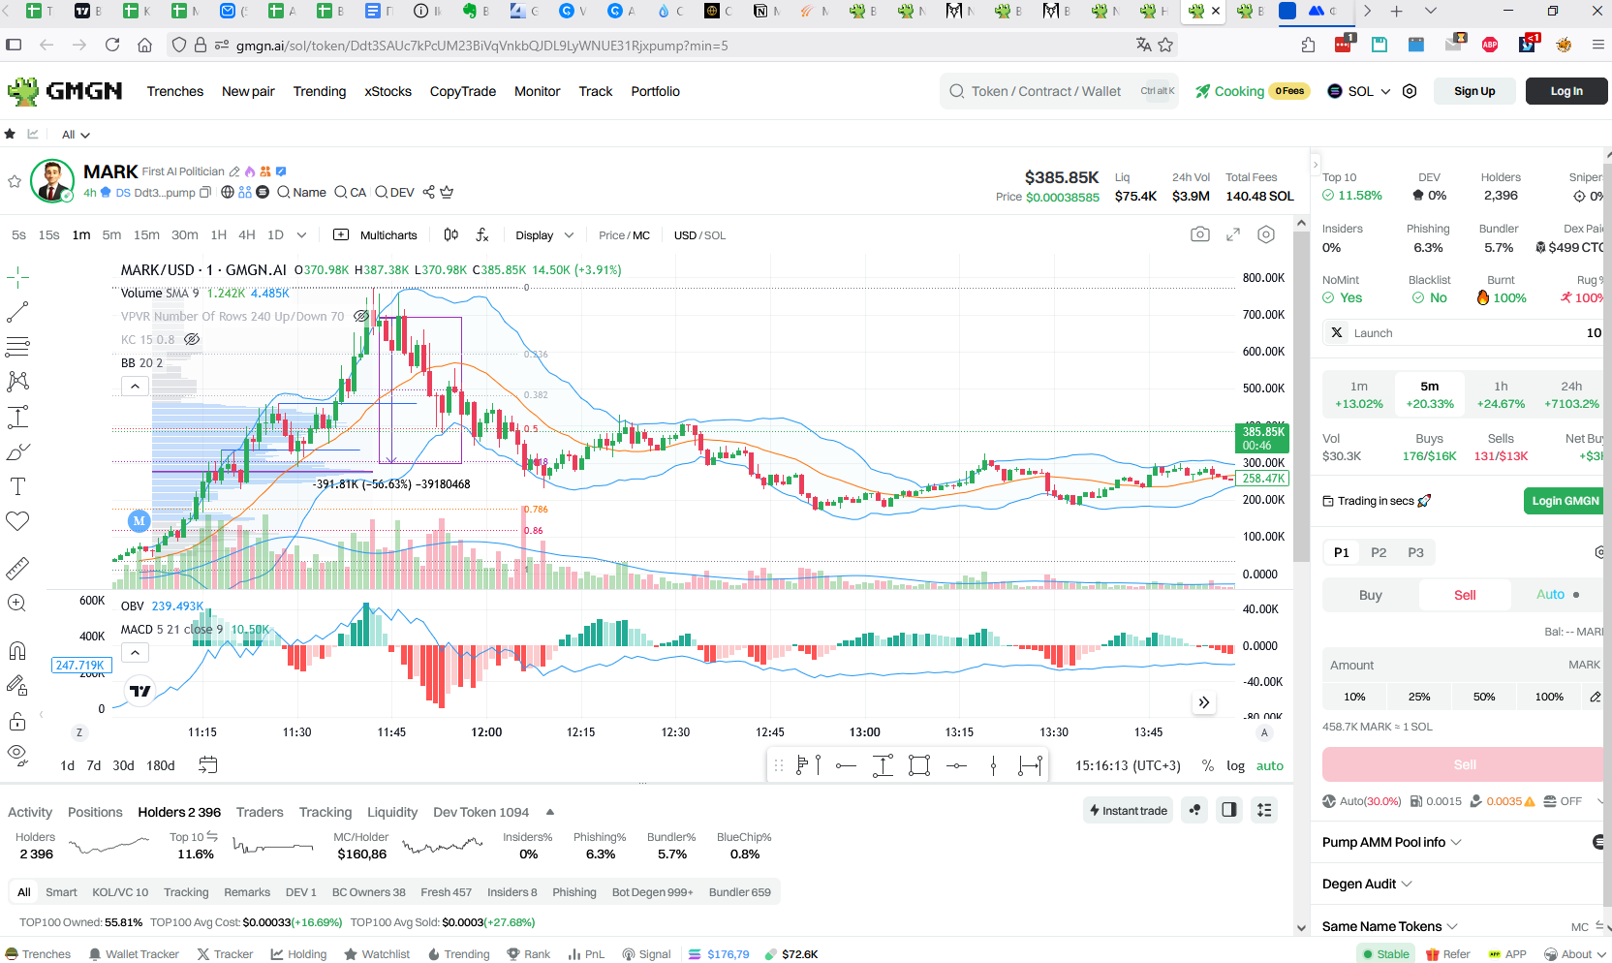
Task: Collapse the main chart indicator legend
Action: tap(136, 386)
